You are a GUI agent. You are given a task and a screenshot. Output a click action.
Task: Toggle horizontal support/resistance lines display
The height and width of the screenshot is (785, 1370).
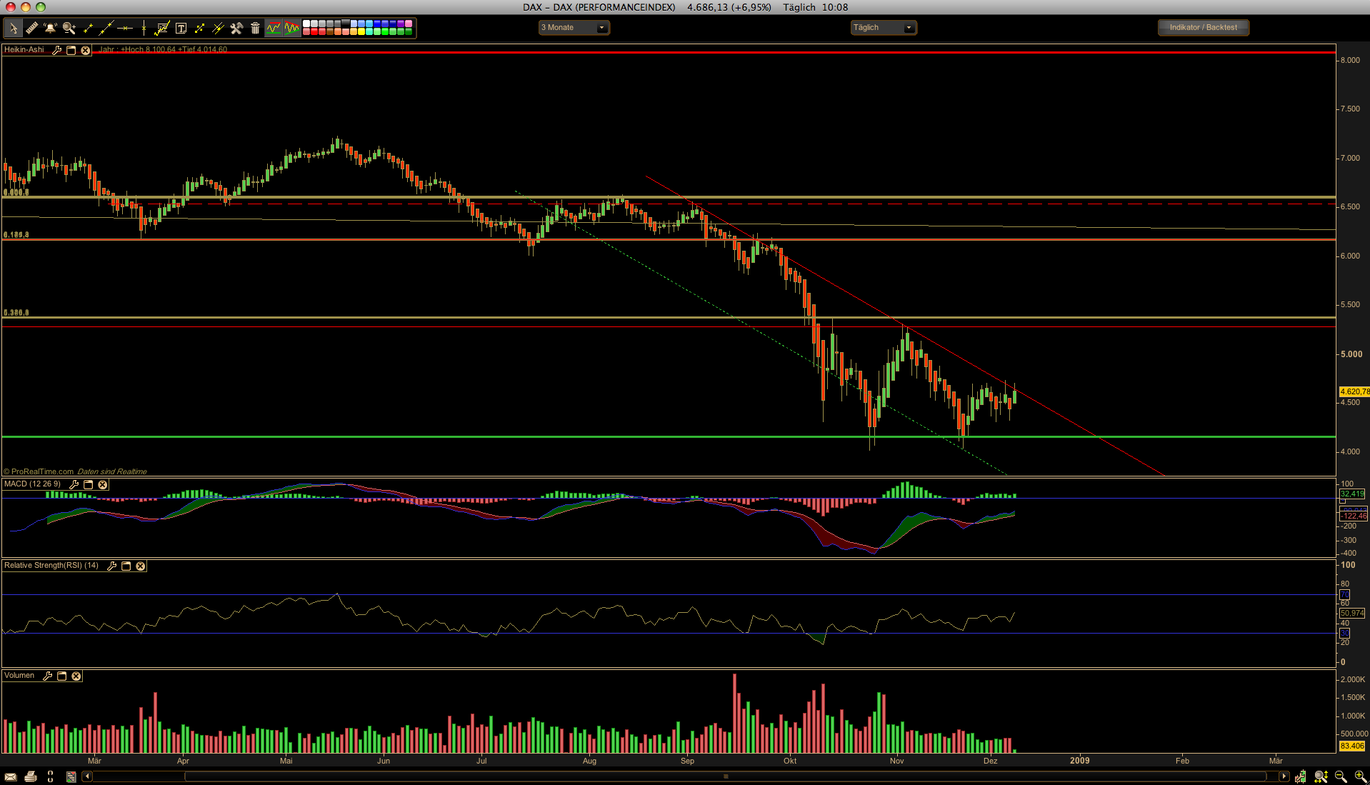pyautogui.click(x=274, y=28)
